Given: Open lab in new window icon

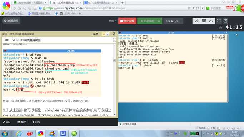Looking at the screenshot, I should 225,21.
